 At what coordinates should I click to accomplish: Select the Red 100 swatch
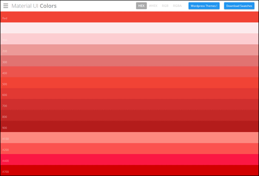pyautogui.click(x=129, y=39)
